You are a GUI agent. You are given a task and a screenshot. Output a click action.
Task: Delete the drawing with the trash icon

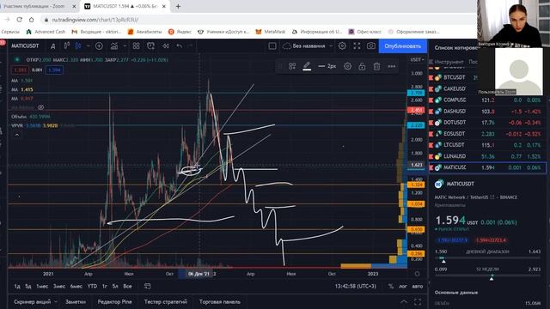pos(376,66)
